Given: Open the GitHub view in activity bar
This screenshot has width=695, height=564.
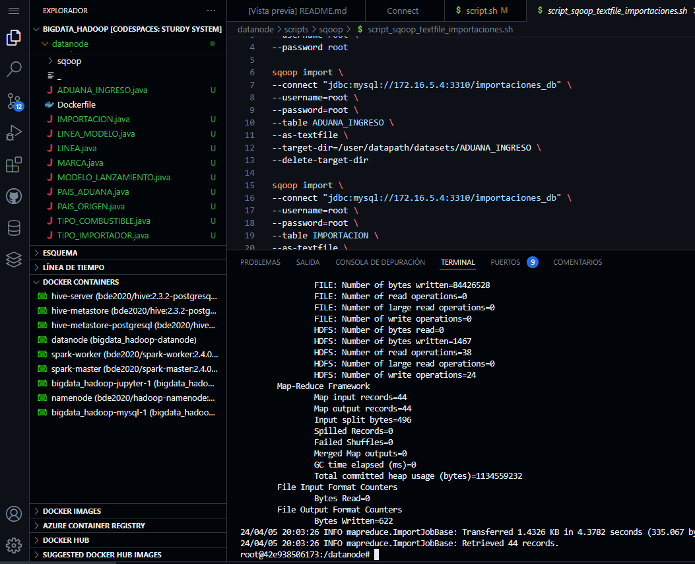Looking at the screenshot, I should pos(14,196).
